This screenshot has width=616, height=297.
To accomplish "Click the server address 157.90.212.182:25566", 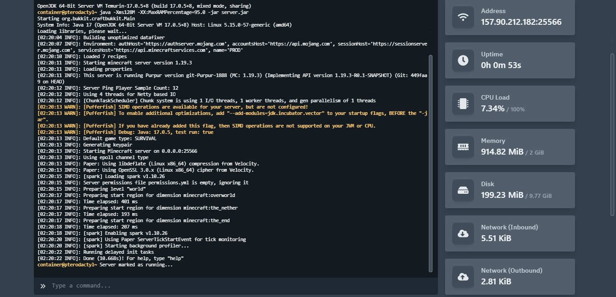I will click(x=521, y=22).
